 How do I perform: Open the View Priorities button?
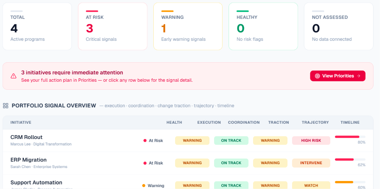coord(338,76)
